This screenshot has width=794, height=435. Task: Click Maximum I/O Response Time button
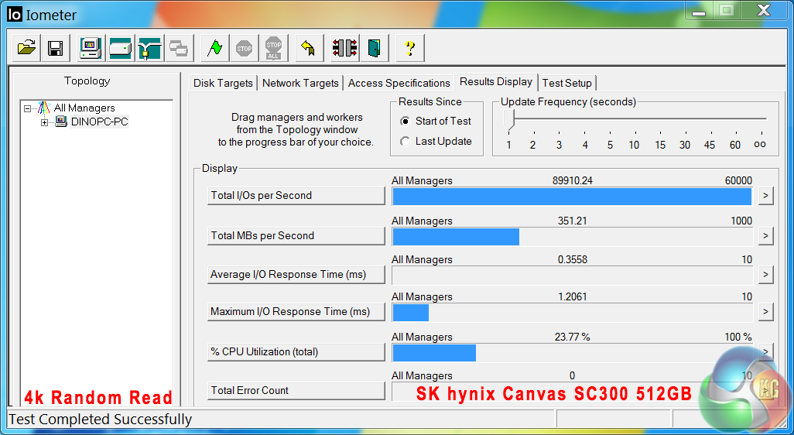(x=296, y=312)
